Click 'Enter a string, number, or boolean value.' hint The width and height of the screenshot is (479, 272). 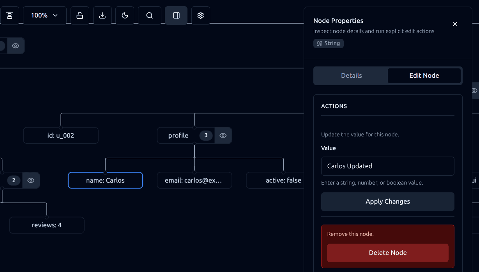(372, 183)
